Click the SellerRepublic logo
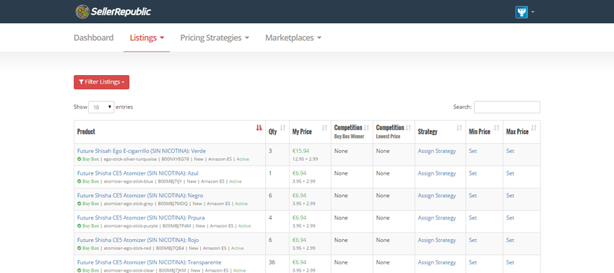614x273 pixels. (x=113, y=12)
